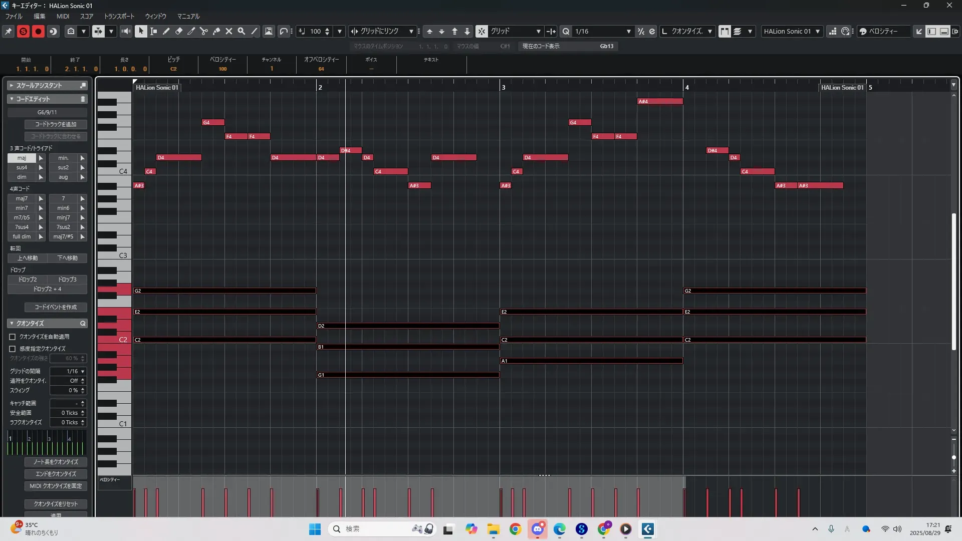Open the MIDI menu
Screen dimensions: 962x541
point(63,16)
